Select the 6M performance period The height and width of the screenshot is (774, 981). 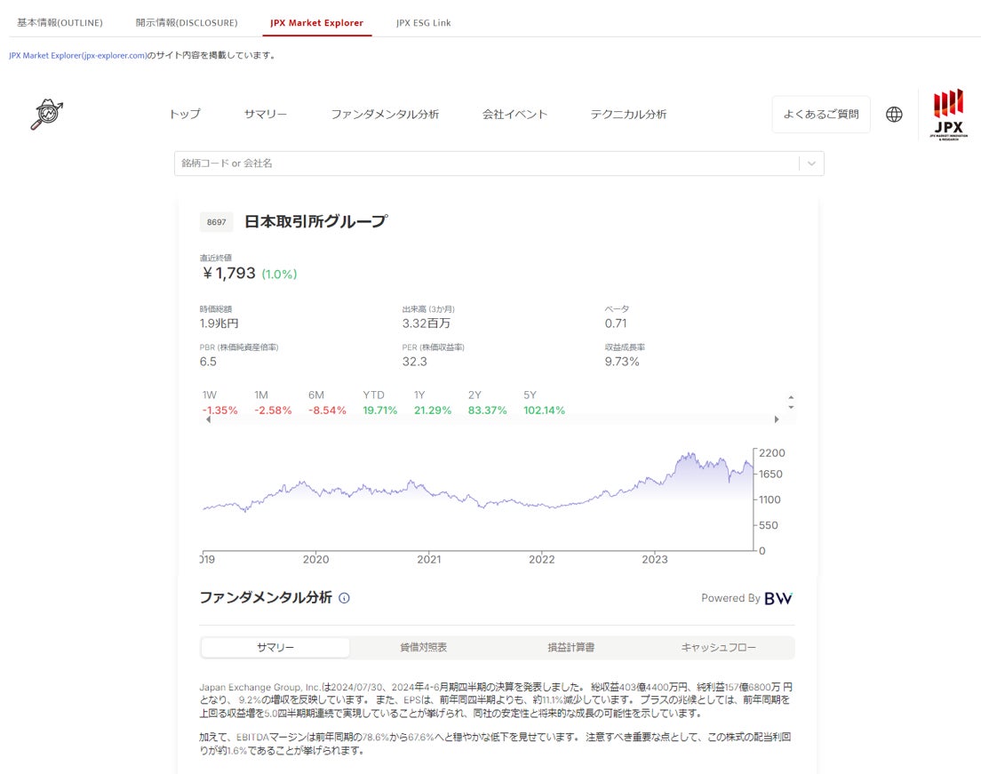click(x=327, y=403)
